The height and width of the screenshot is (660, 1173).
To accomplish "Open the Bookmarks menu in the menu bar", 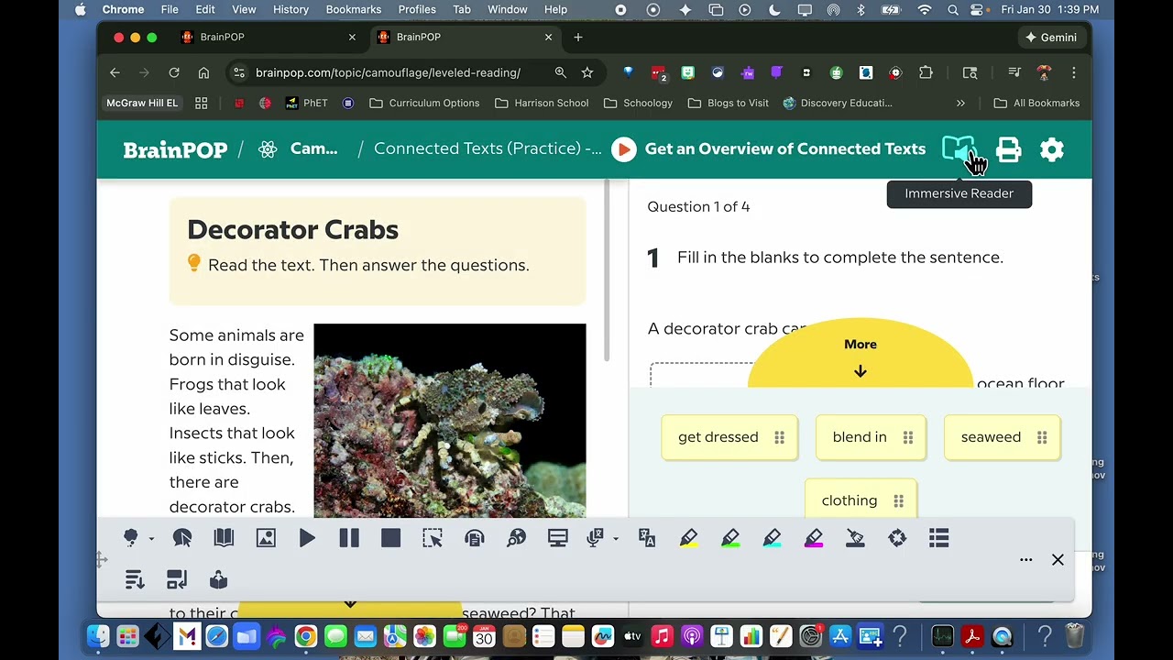I will point(353,9).
